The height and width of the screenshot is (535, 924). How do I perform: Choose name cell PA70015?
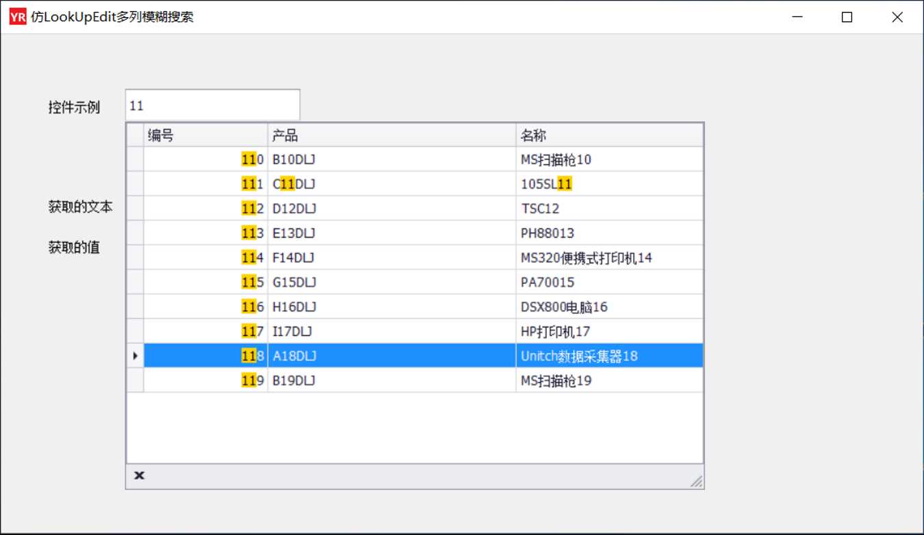click(609, 283)
